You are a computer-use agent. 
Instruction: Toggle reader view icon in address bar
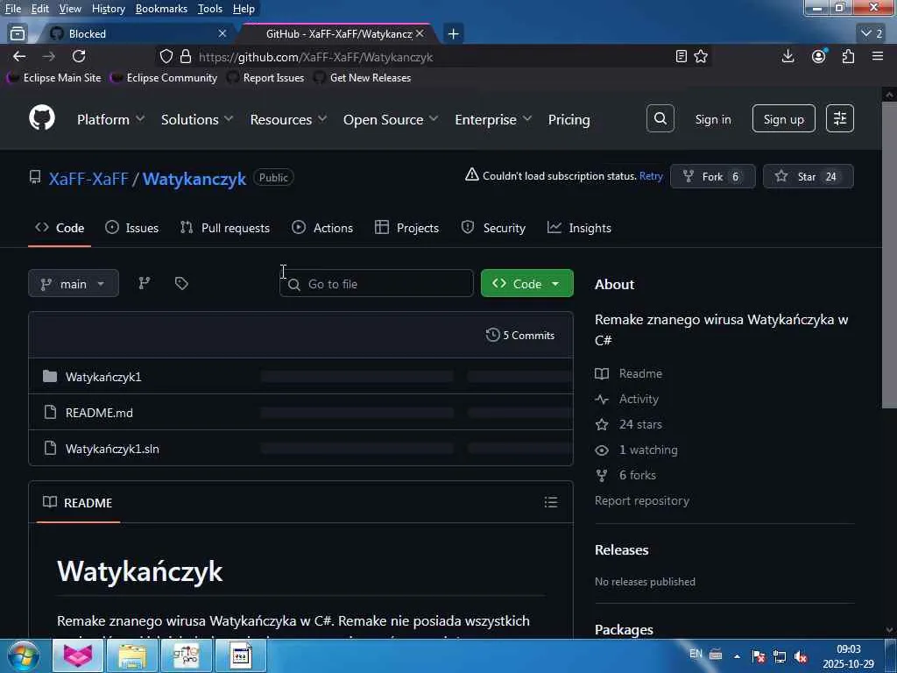coord(681,56)
